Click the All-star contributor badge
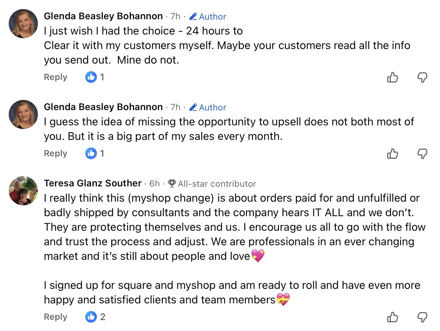Viewport: 440px width, 331px height. (x=212, y=184)
